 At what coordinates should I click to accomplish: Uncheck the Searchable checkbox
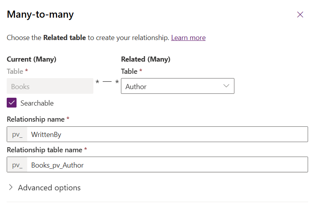[x=11, y=103]
